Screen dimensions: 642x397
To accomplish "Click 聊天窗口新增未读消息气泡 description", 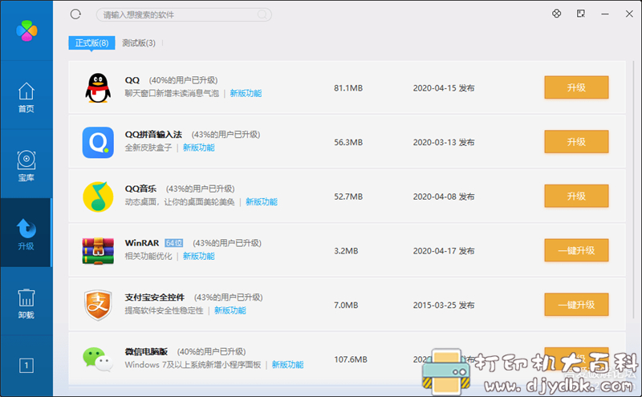I will click(172, 93).
